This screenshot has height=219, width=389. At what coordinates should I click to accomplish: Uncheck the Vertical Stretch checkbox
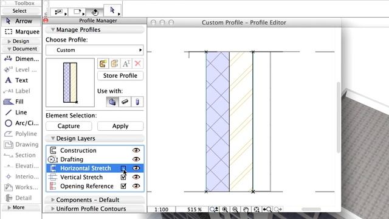(x=123, y=177)
